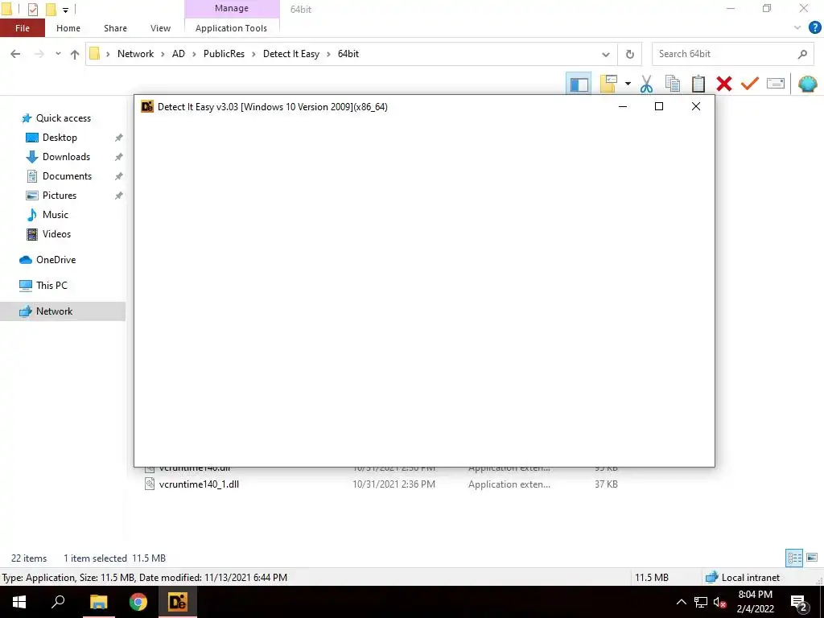Open the Recent locations dropdown

point(58,54)
